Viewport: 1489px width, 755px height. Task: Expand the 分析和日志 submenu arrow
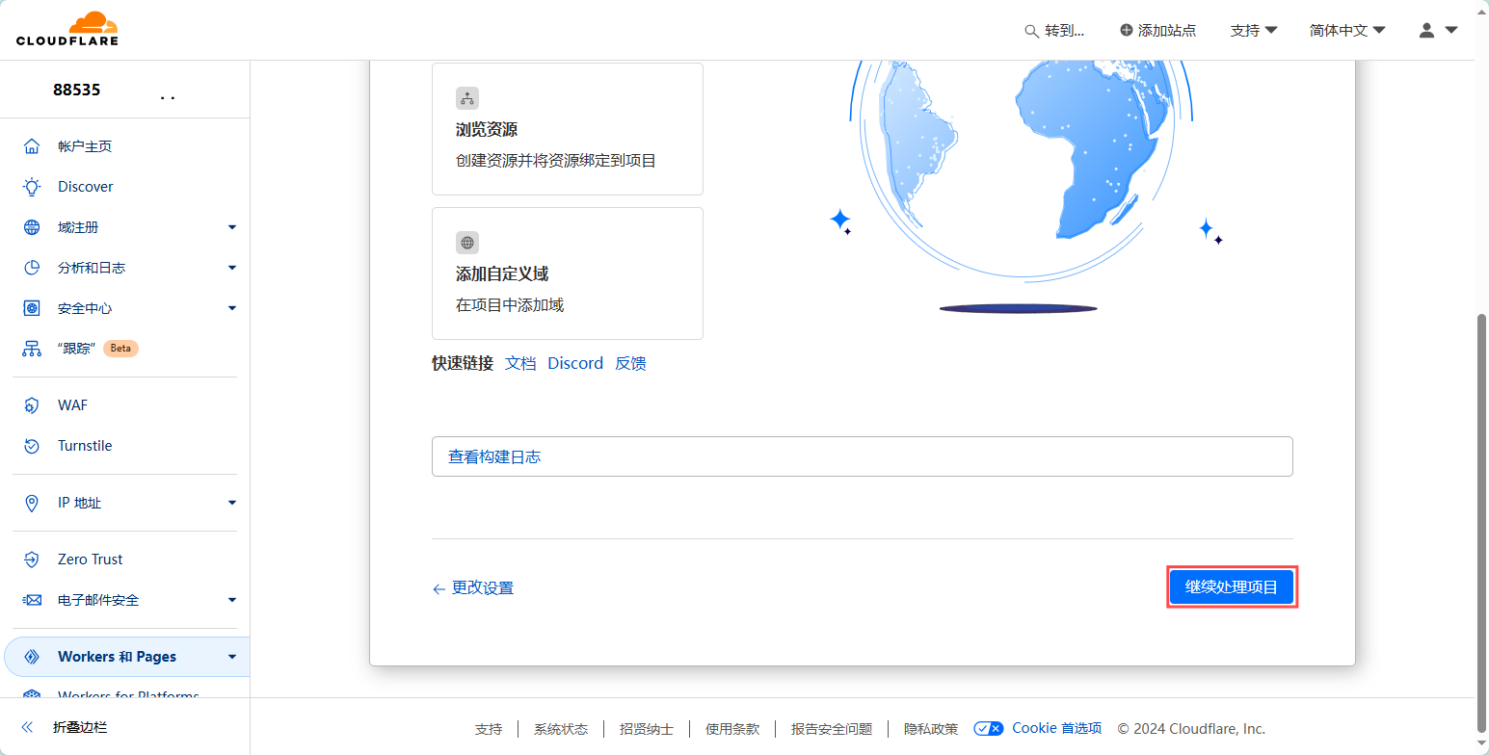point(232,268)
